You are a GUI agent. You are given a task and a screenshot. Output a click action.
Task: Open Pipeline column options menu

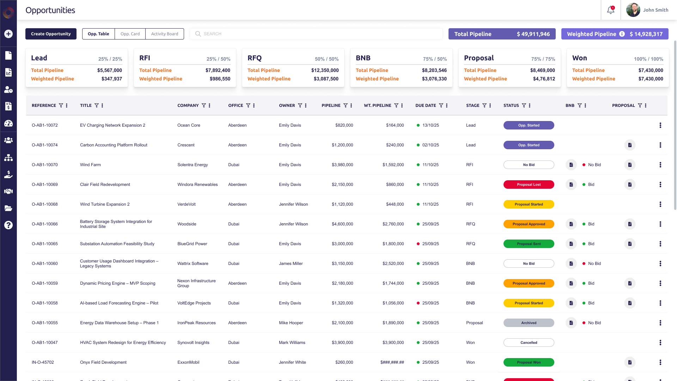click(x=351, y=105)
